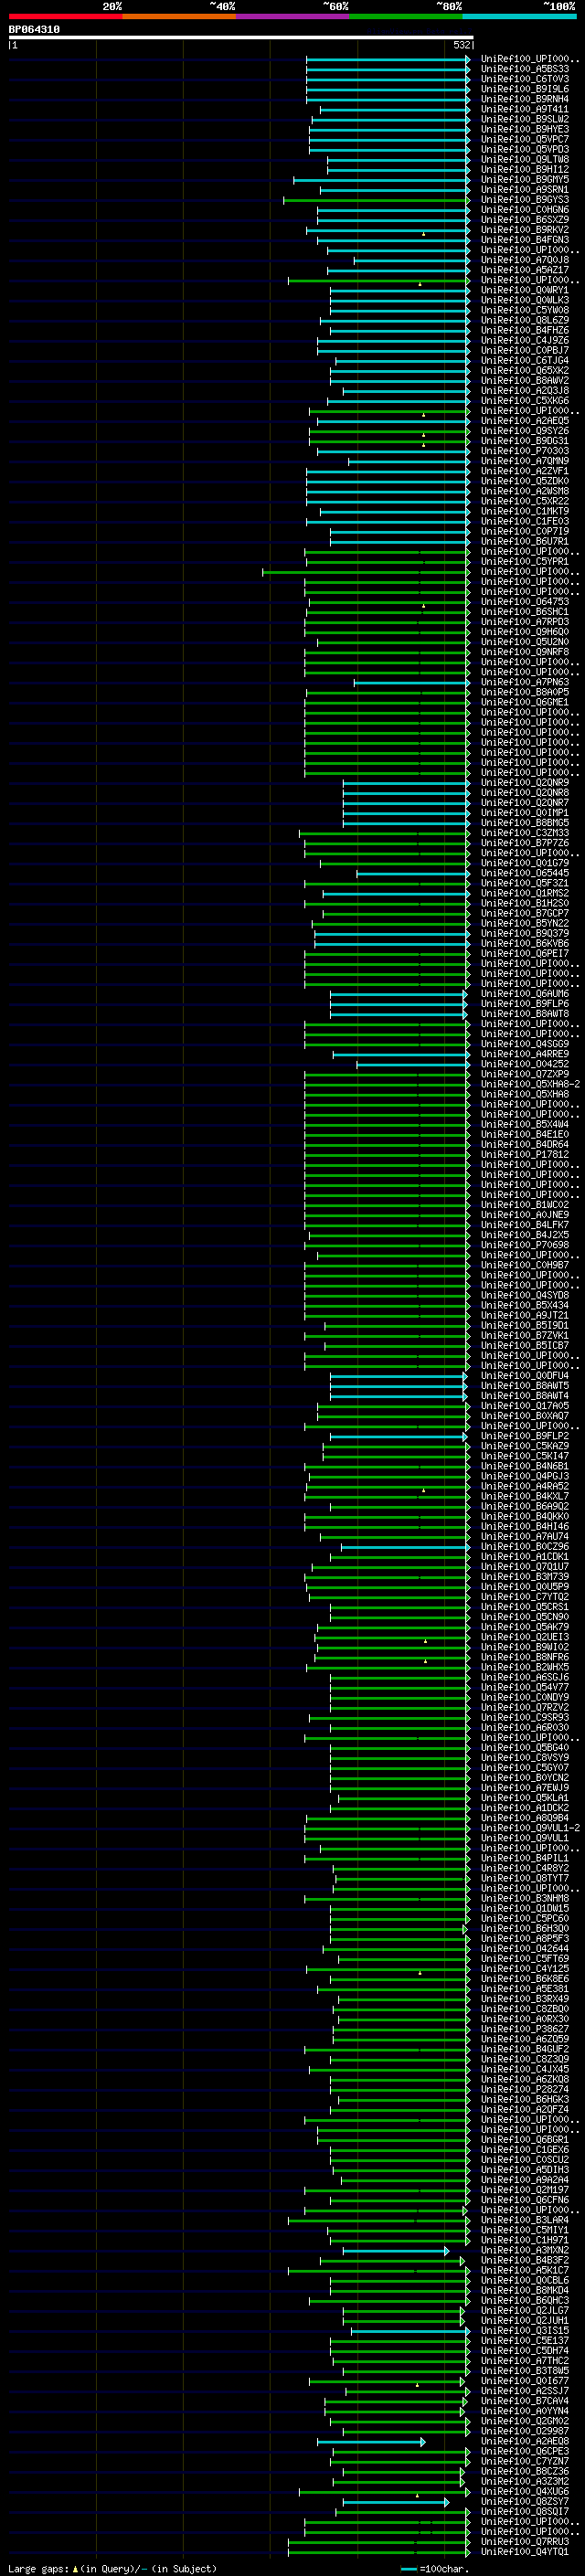Open the UniRef100_C6T0V3 hit
This screenshot has width=585, height=2576.
point(525,79)
